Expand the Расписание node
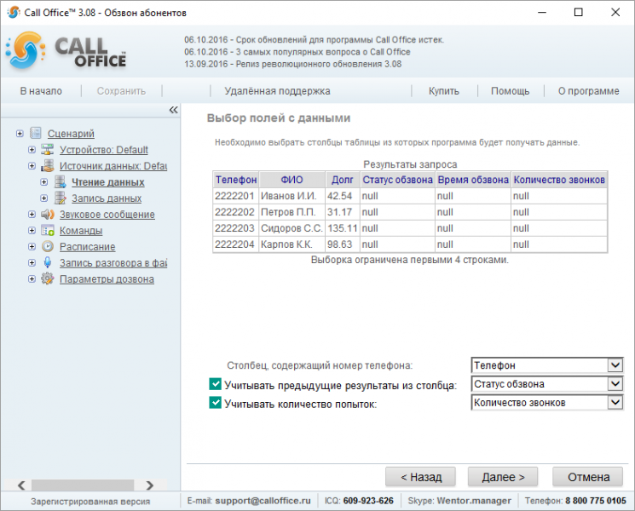 click(x=32, y=246)
